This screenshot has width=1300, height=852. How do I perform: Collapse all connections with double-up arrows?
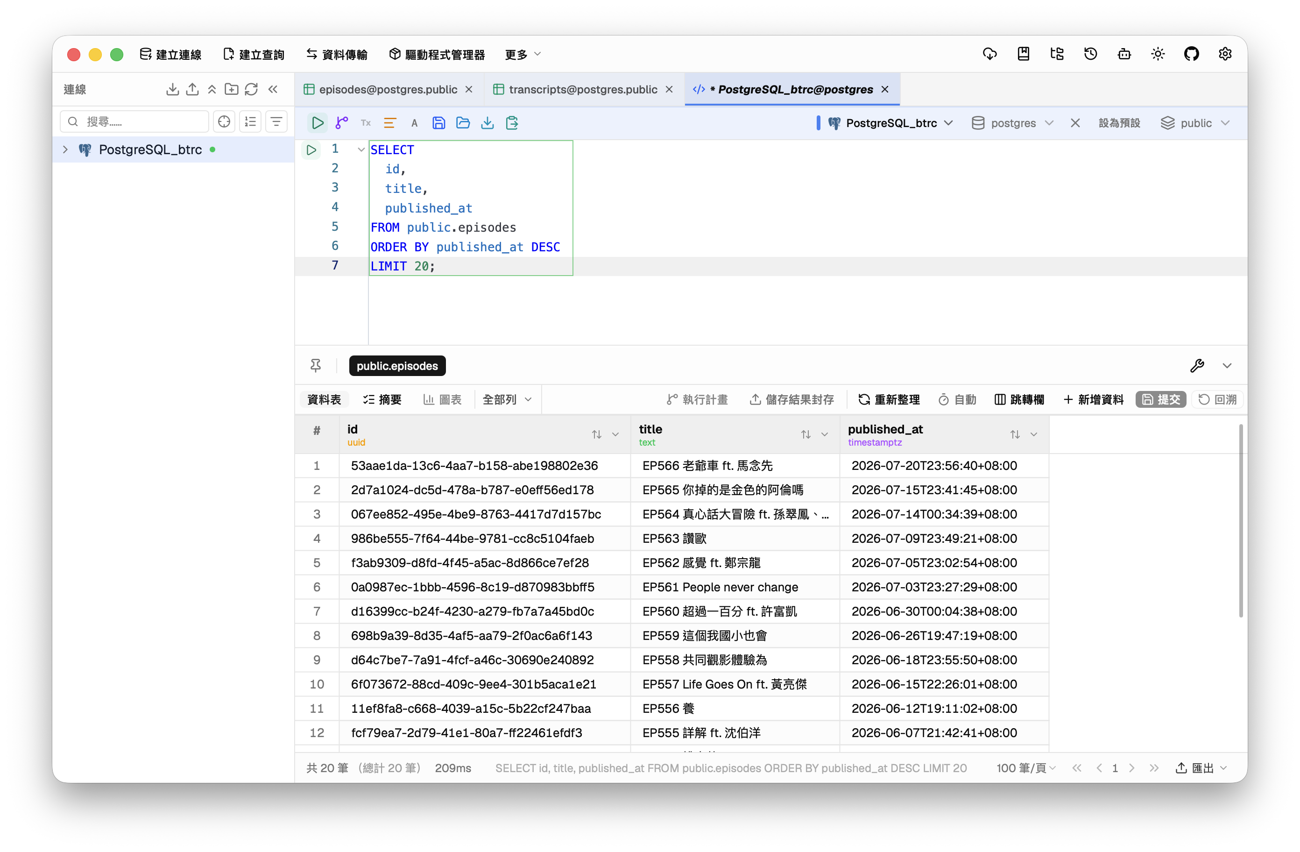pos(212,89)
